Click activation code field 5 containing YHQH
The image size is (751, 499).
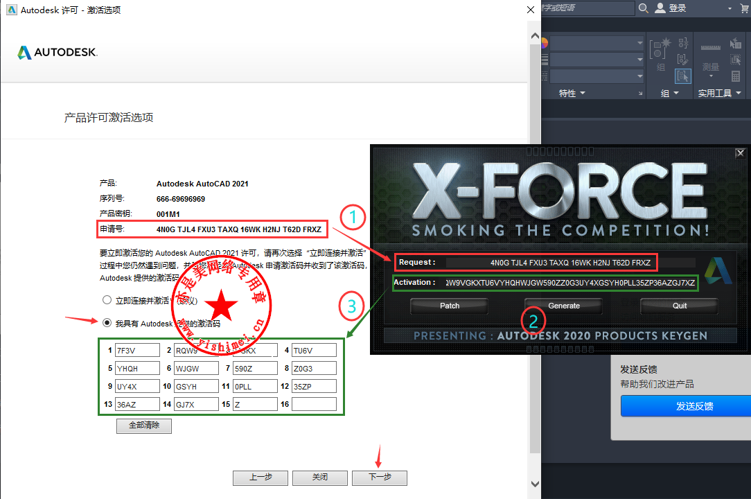[137, 368]
